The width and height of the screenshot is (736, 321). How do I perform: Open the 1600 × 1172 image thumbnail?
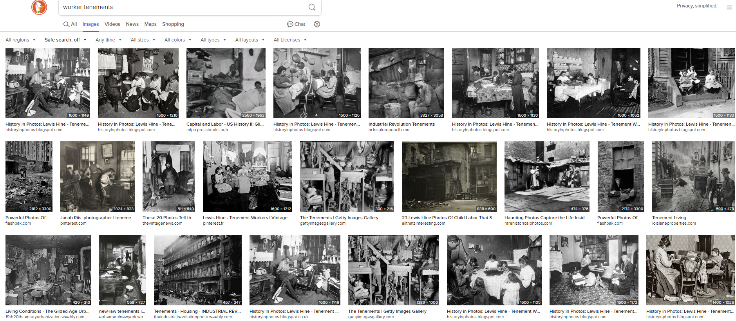point(594,270)
